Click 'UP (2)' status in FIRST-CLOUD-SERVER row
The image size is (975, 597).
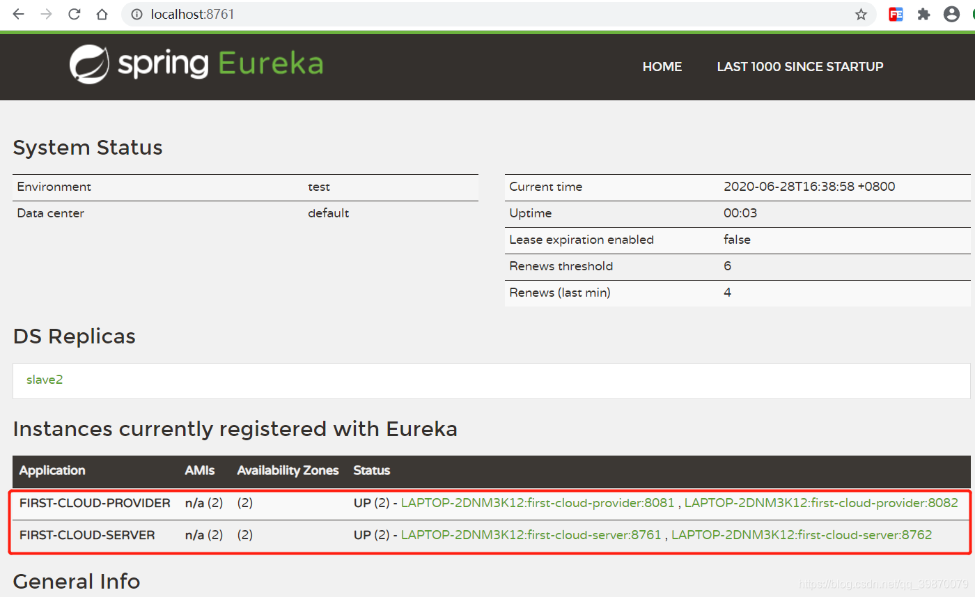click(372, 535)
